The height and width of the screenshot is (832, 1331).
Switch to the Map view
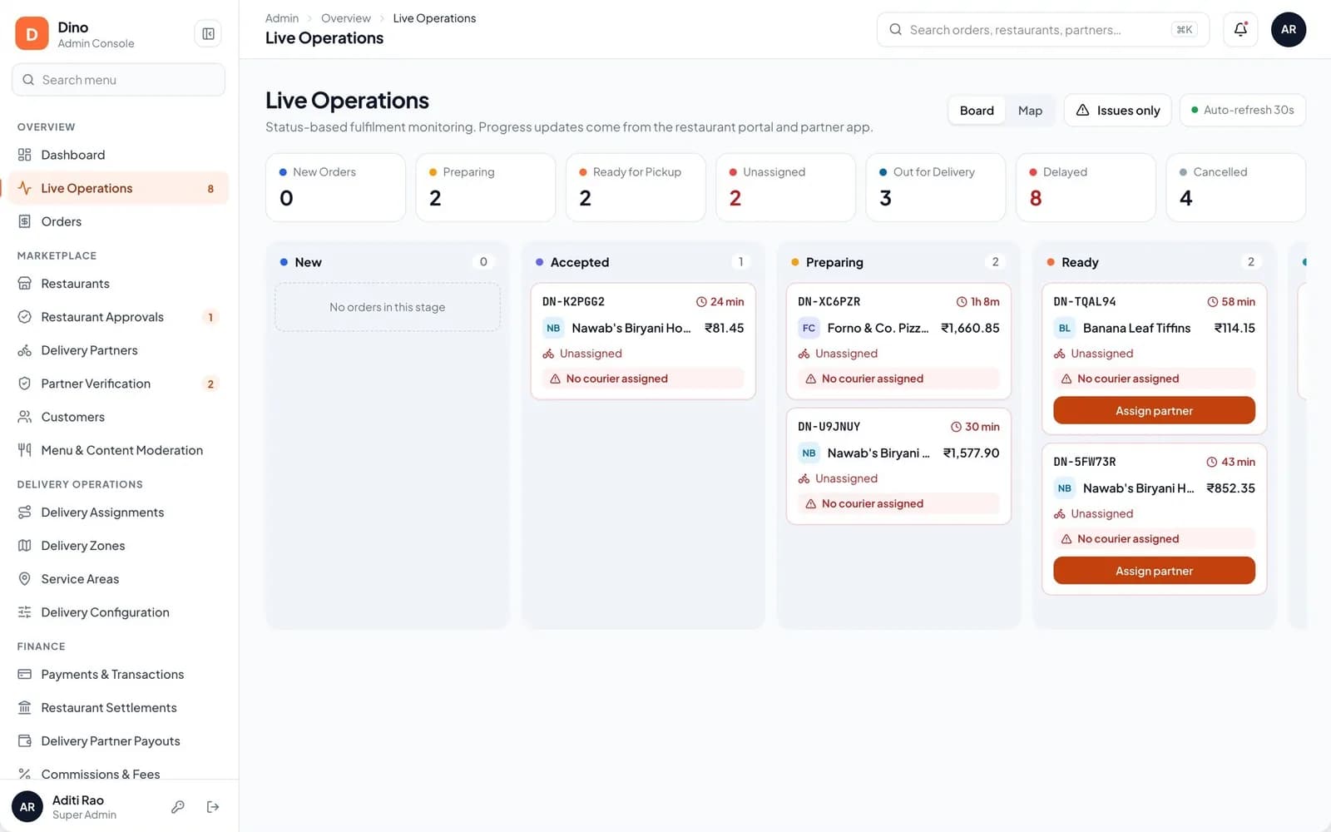[x=1030, y=111]
